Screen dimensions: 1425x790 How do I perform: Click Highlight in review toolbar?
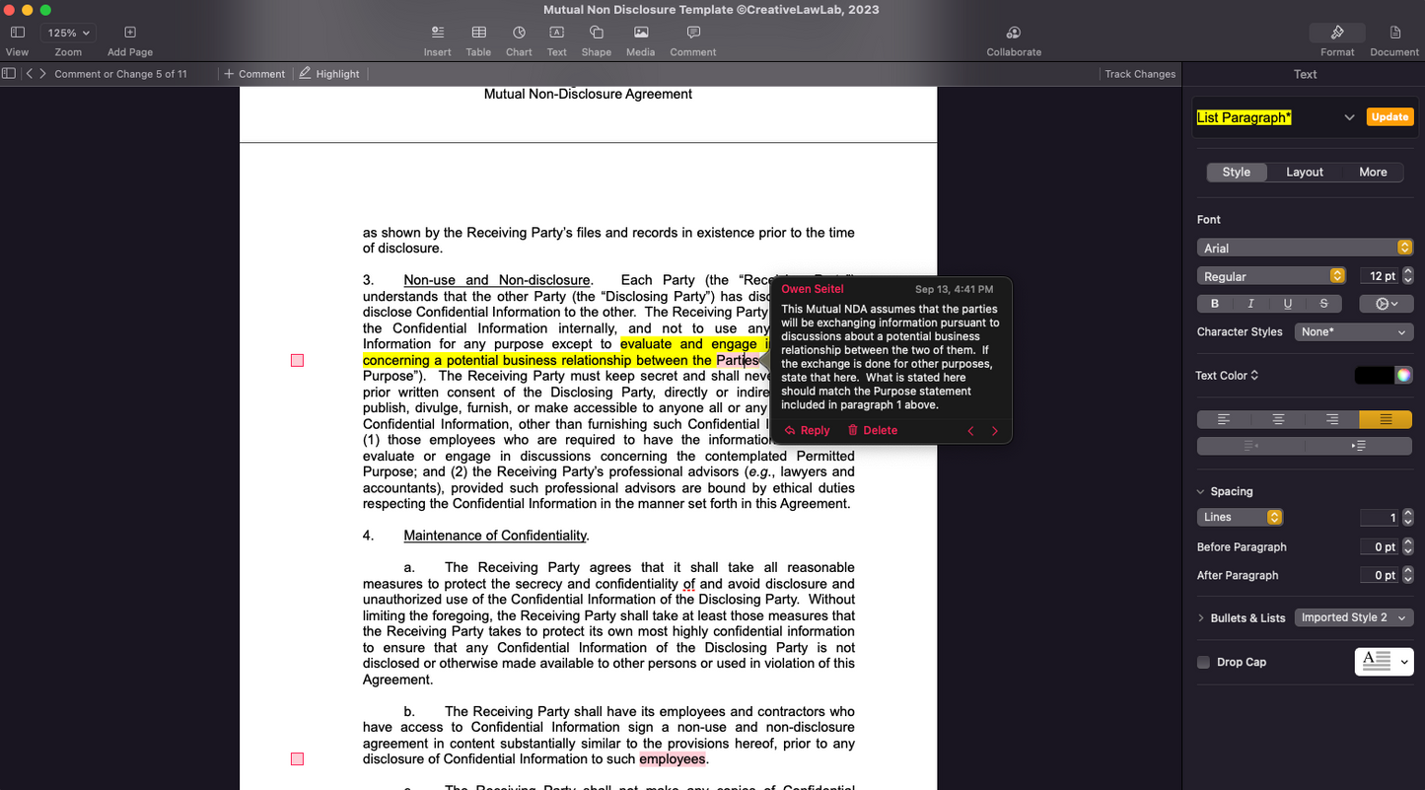pyautogui.click(x=329, y=74)
